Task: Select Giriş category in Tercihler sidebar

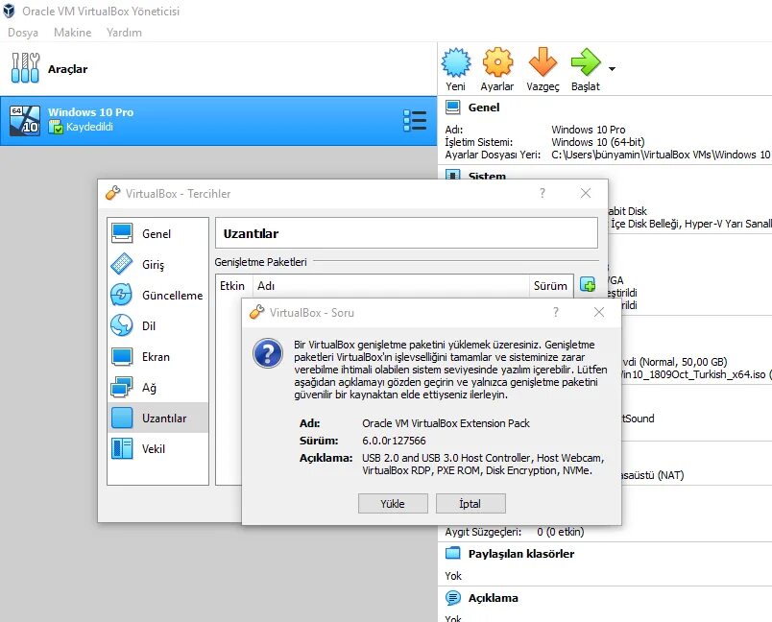Action: (x=157, y=265)
